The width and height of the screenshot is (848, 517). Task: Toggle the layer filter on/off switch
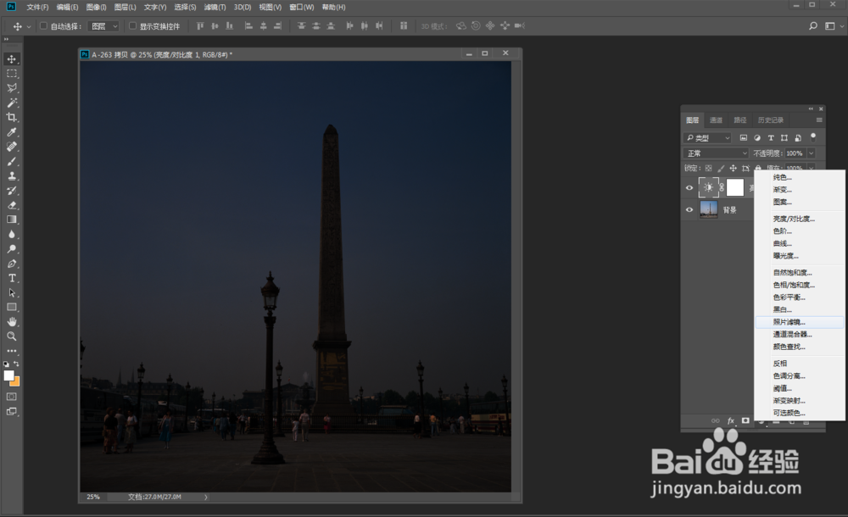click(813, 136)
